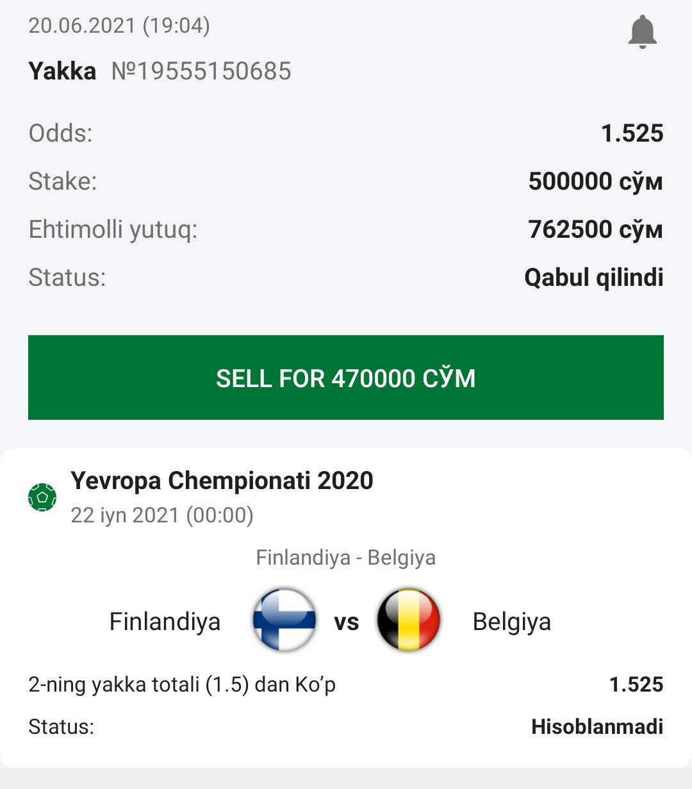Tap the bet date 20.06.2021 (19:04)

click(119, 26)
